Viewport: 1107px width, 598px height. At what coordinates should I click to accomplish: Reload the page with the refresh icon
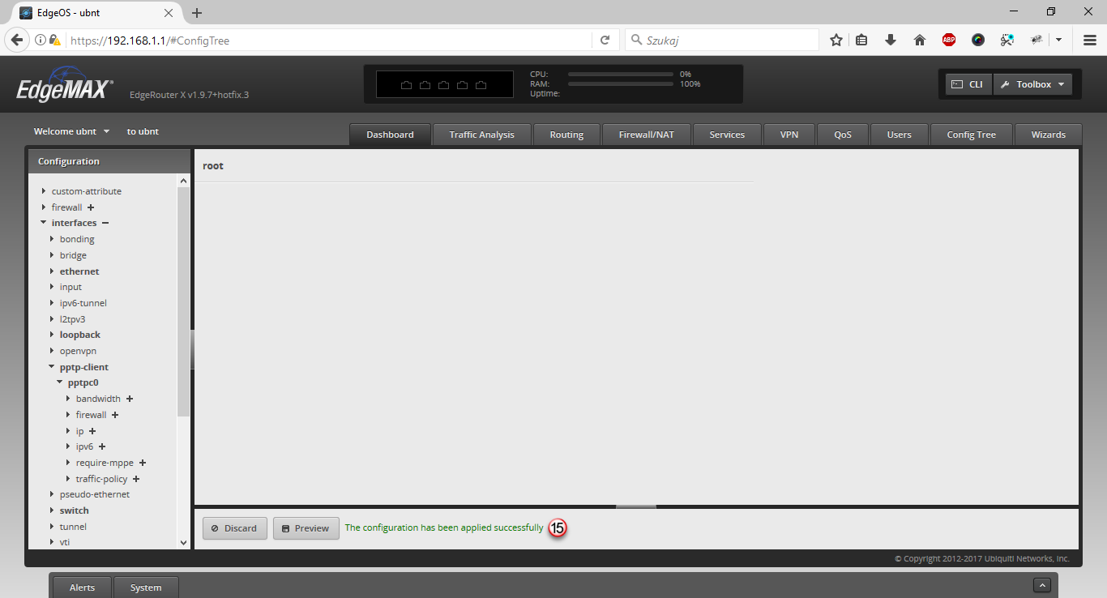605,40
